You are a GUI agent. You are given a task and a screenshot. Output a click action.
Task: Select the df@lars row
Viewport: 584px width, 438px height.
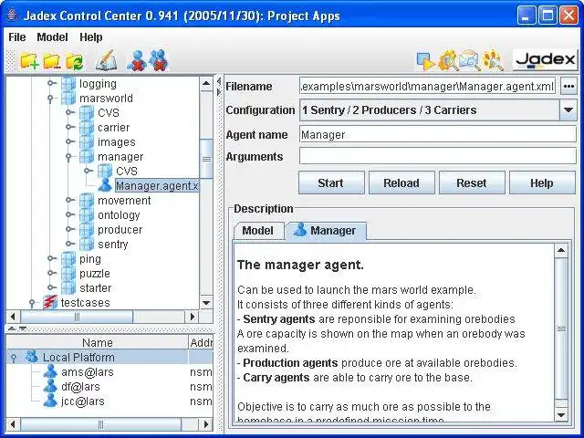point(109,386)
